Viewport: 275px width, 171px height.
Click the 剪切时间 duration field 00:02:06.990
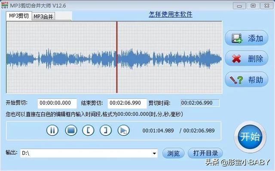(200, 103)
